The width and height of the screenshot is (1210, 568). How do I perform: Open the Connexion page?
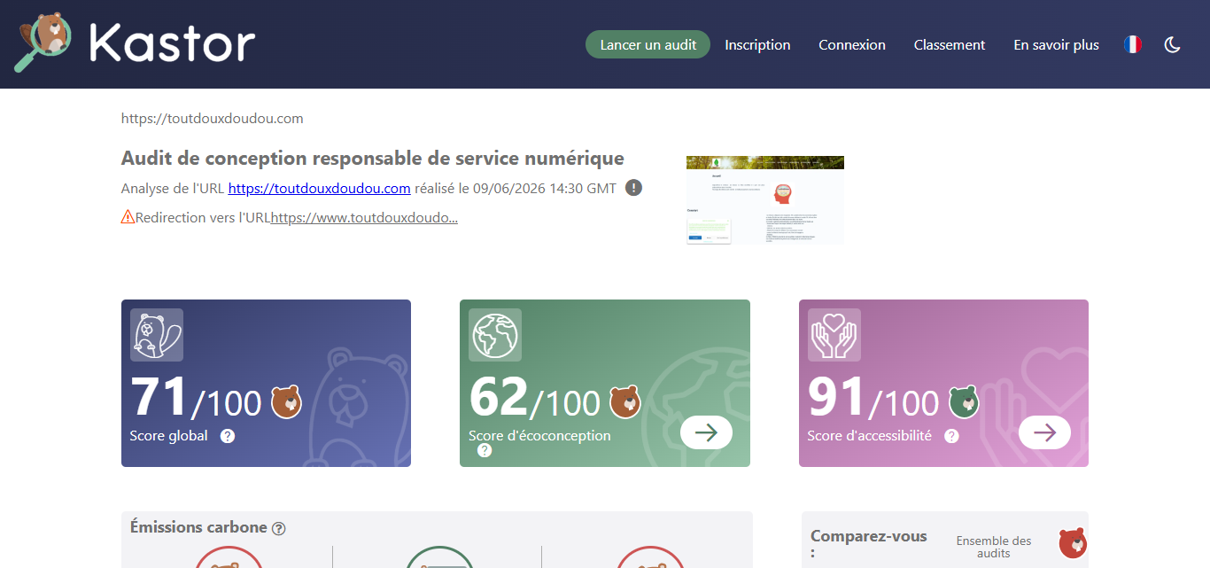tap(852, 44)
